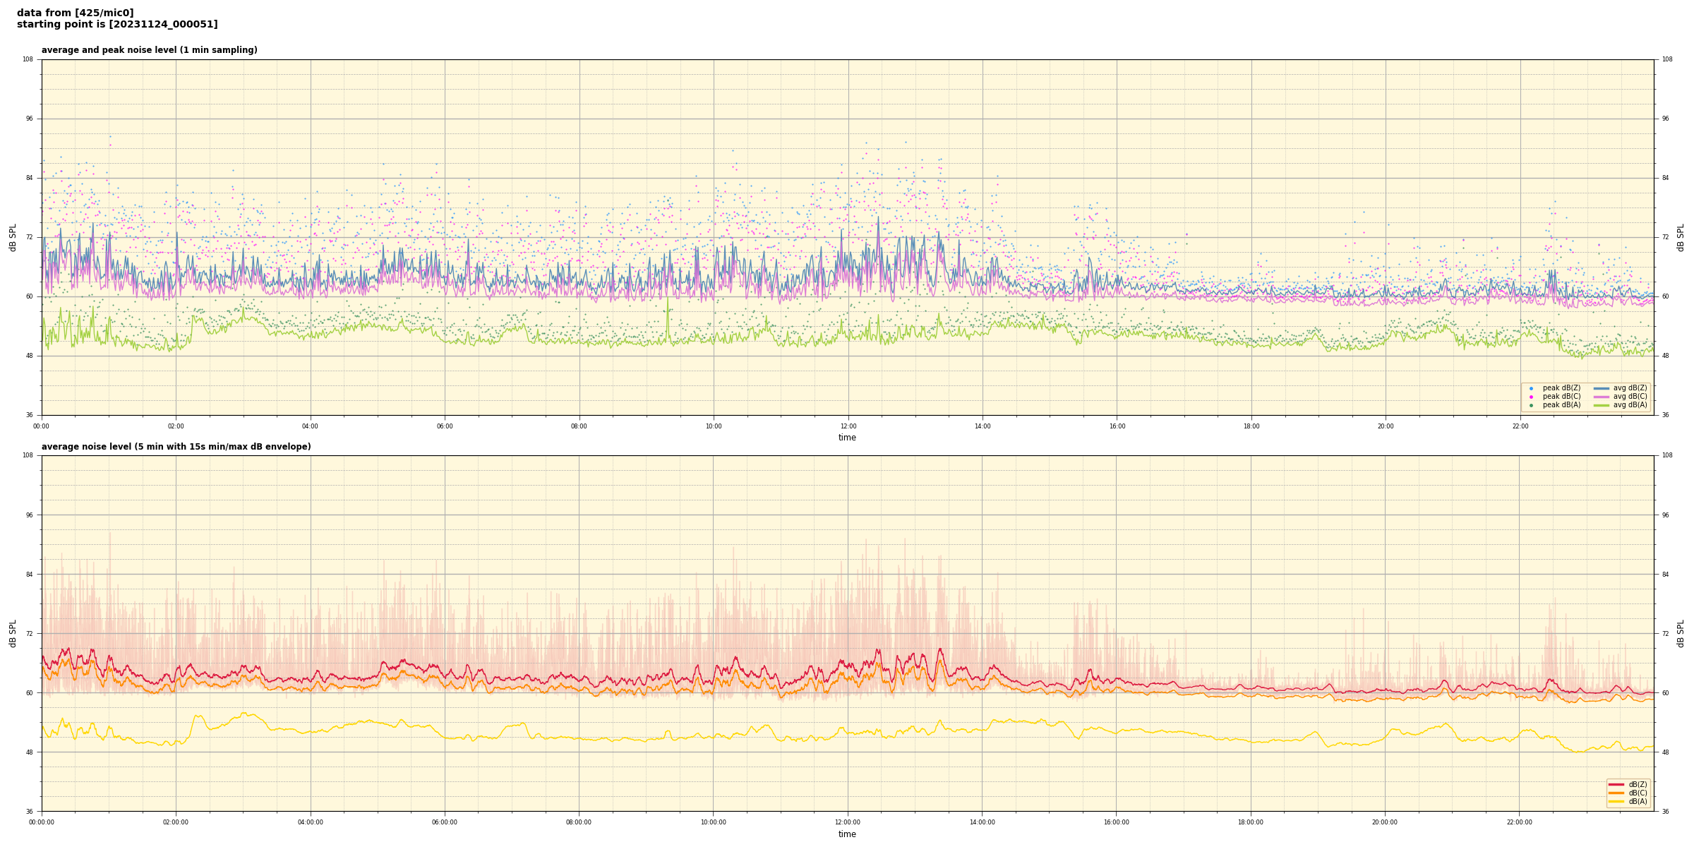Click the 12:00 tick label on top chart
Viewport: 1694px width, 847px height.
click(848, 426)
